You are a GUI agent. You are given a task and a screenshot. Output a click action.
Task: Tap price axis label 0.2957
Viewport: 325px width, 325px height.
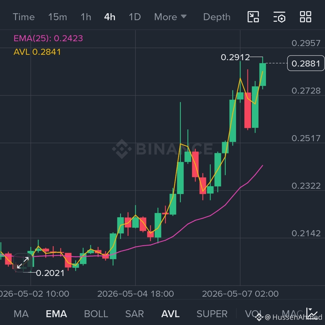point(306,43)
